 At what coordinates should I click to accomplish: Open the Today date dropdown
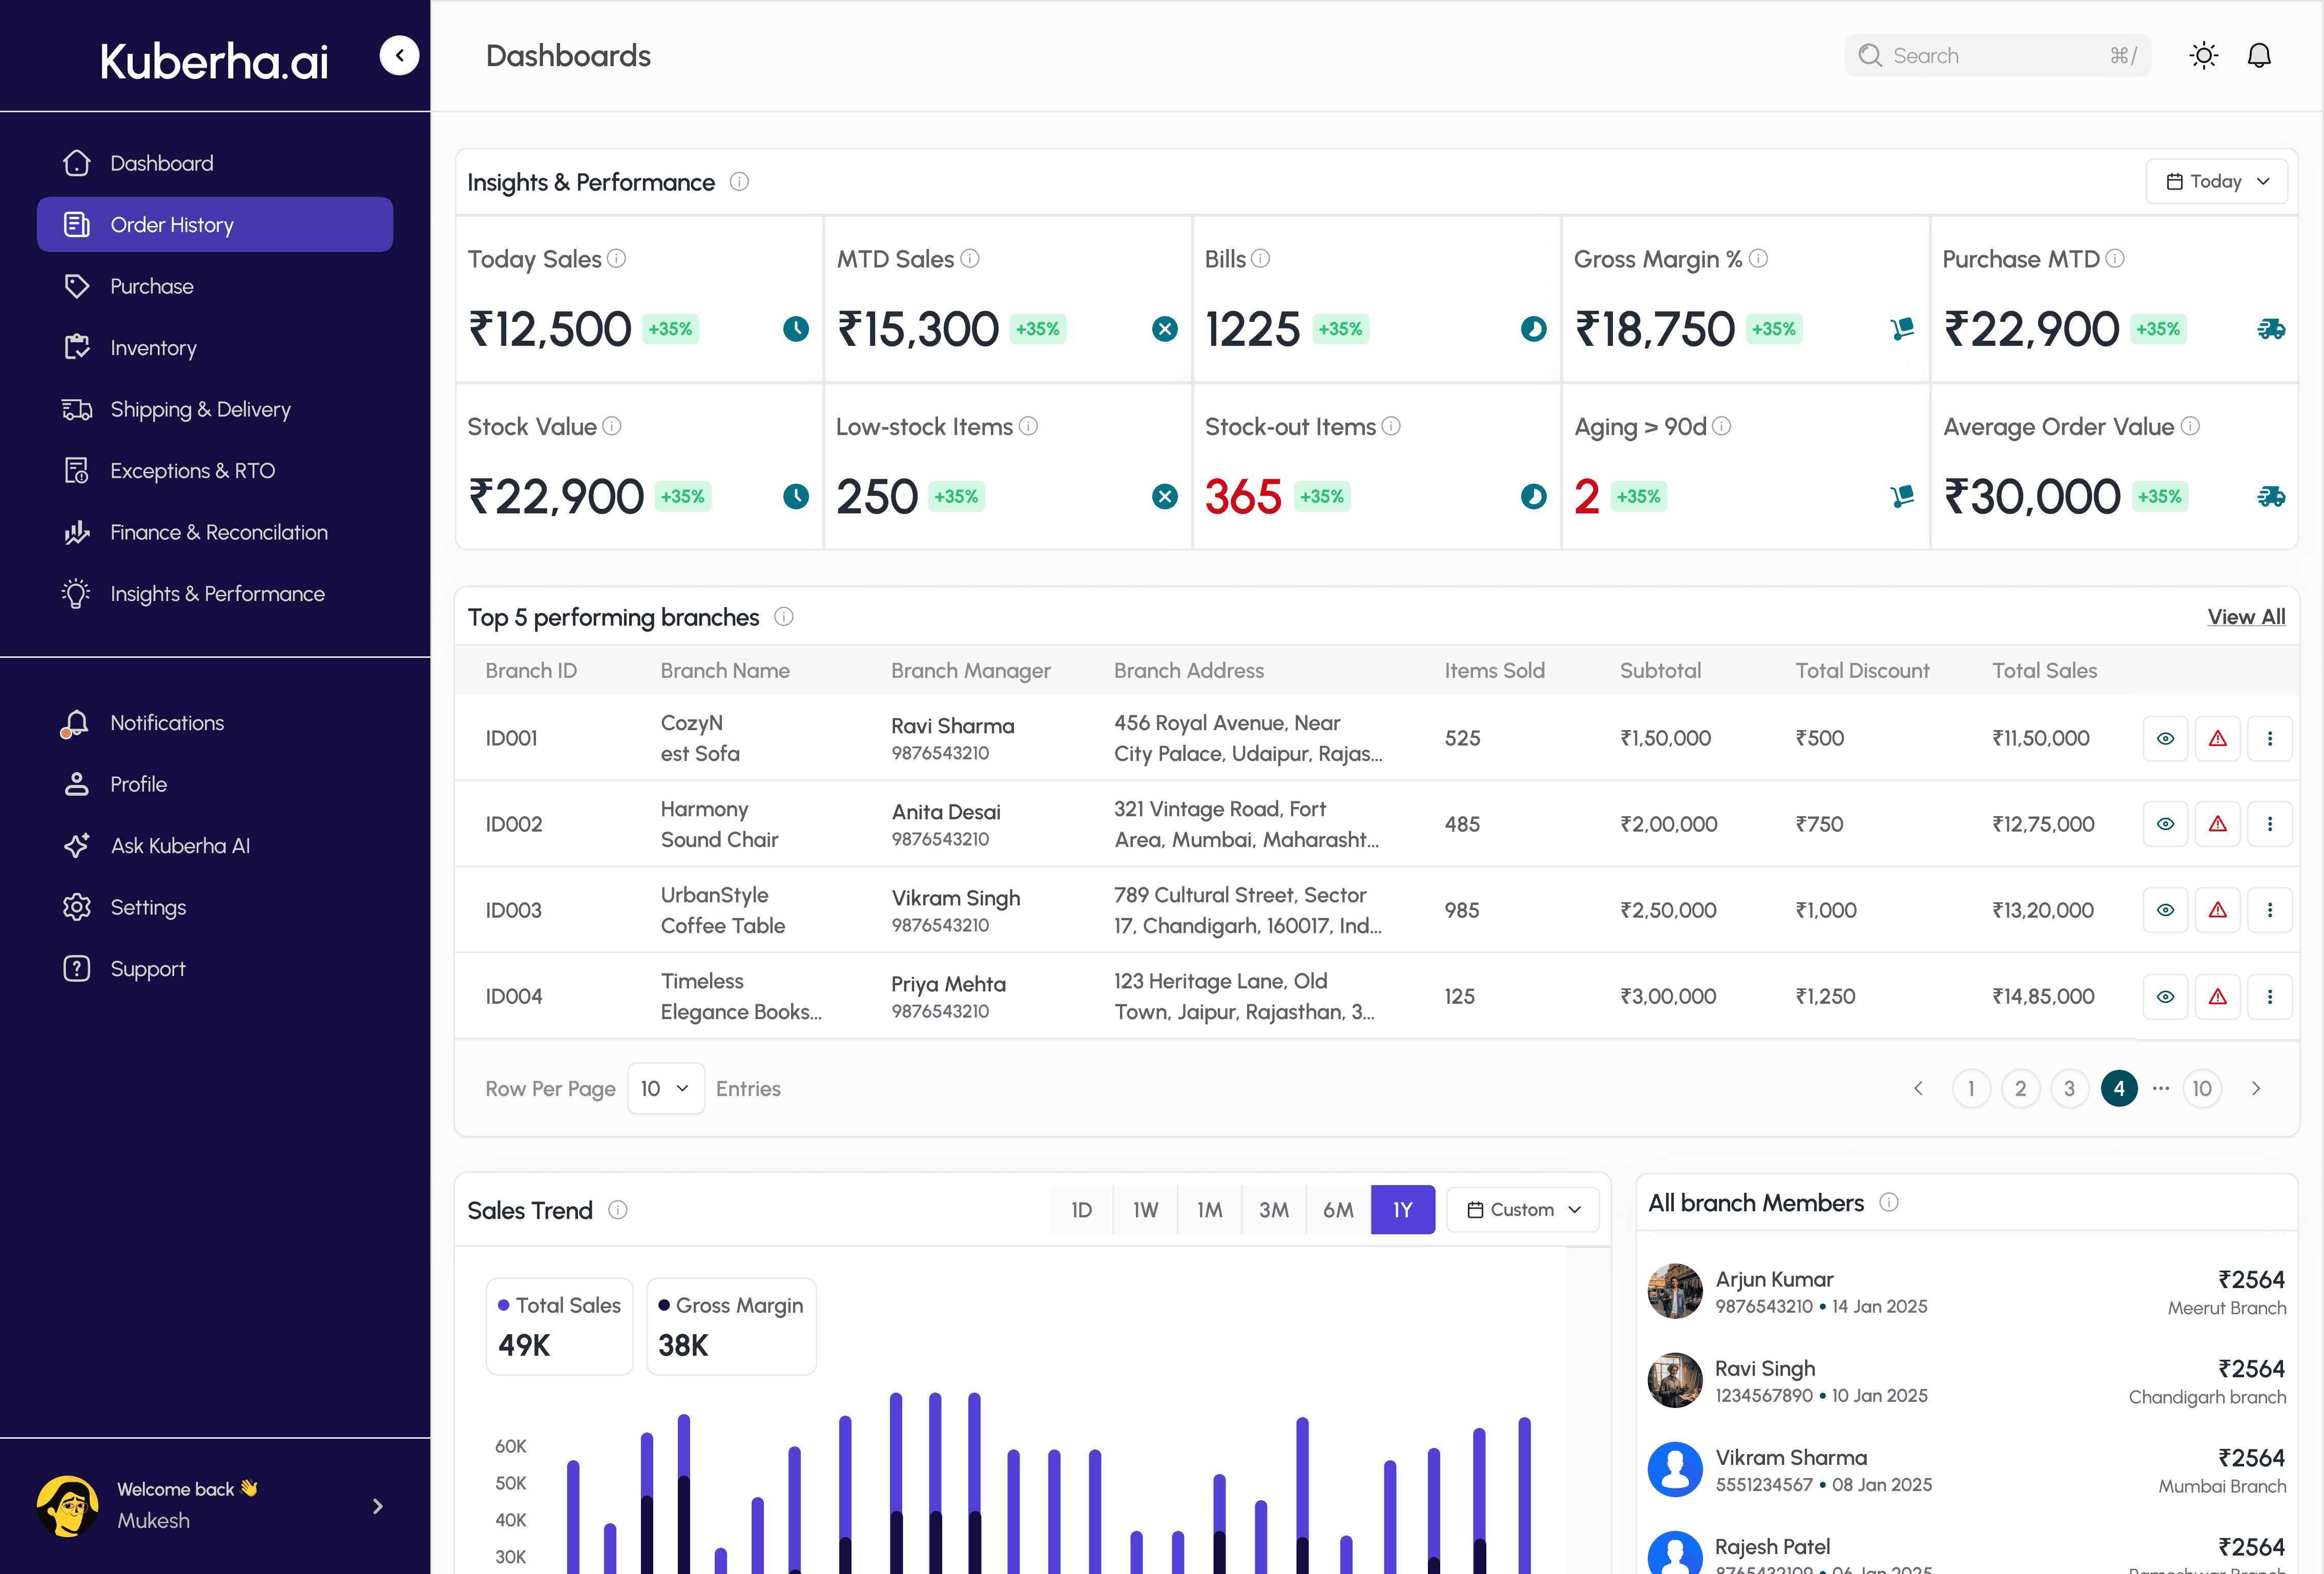[2216, 182]
